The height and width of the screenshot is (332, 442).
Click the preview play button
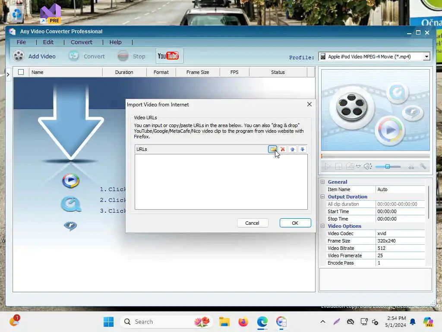[327, 166]
